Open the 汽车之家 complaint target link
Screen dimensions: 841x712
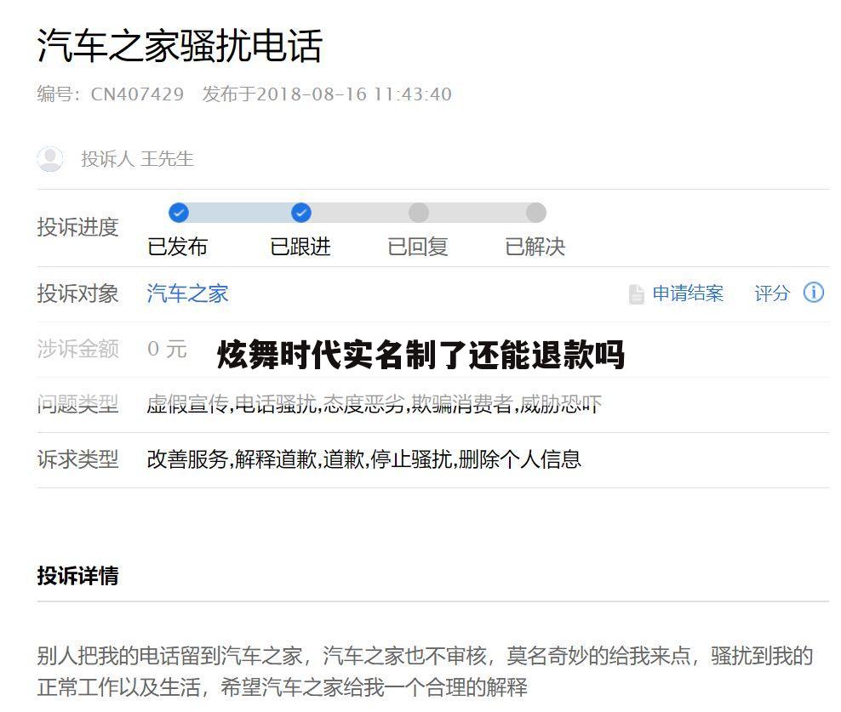click(188, 293)
